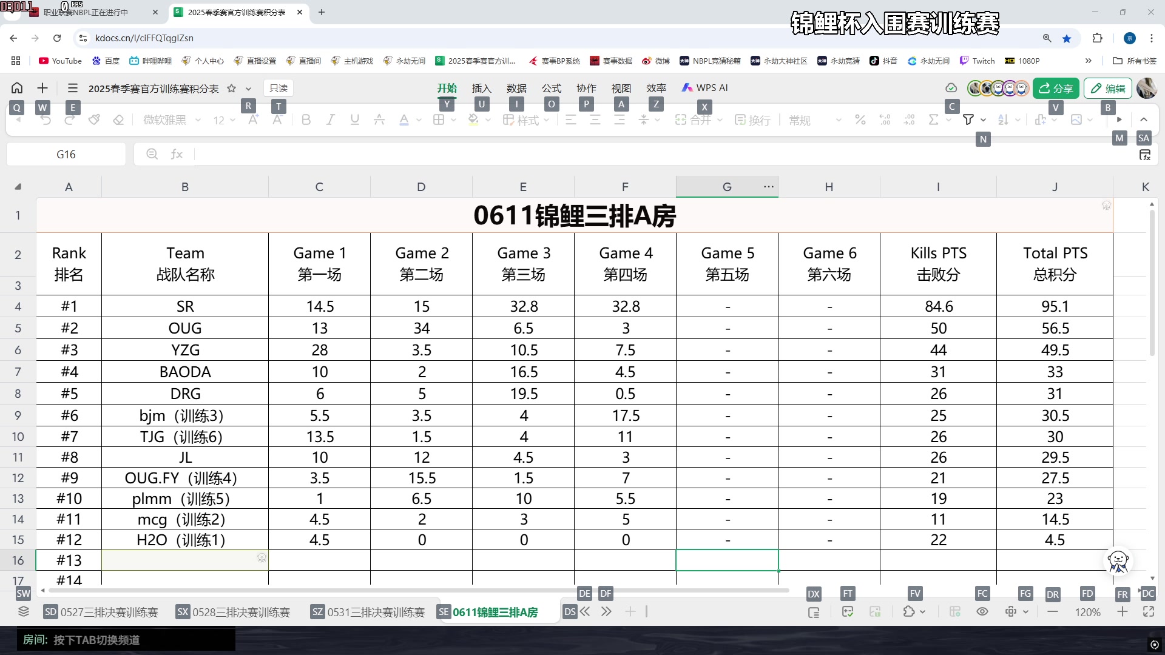Open the 插入 menu tab
This screenshot has width=1165, height=655.
[481, 88]
